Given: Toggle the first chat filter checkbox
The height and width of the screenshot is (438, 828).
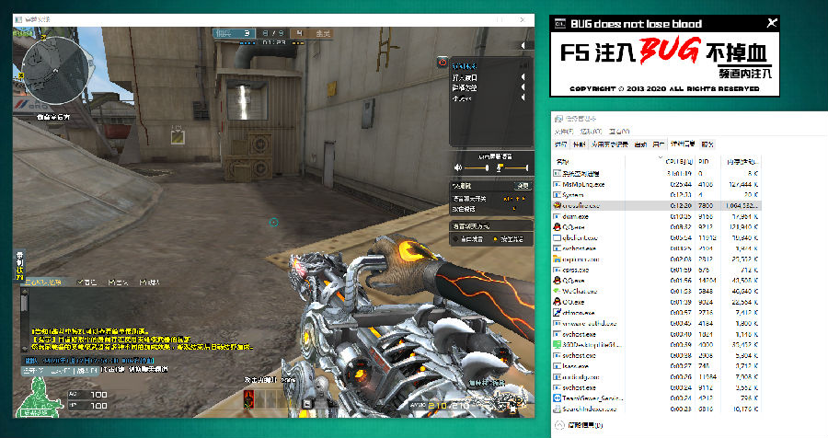Looking at the screenshot, I should pos(80,282).
